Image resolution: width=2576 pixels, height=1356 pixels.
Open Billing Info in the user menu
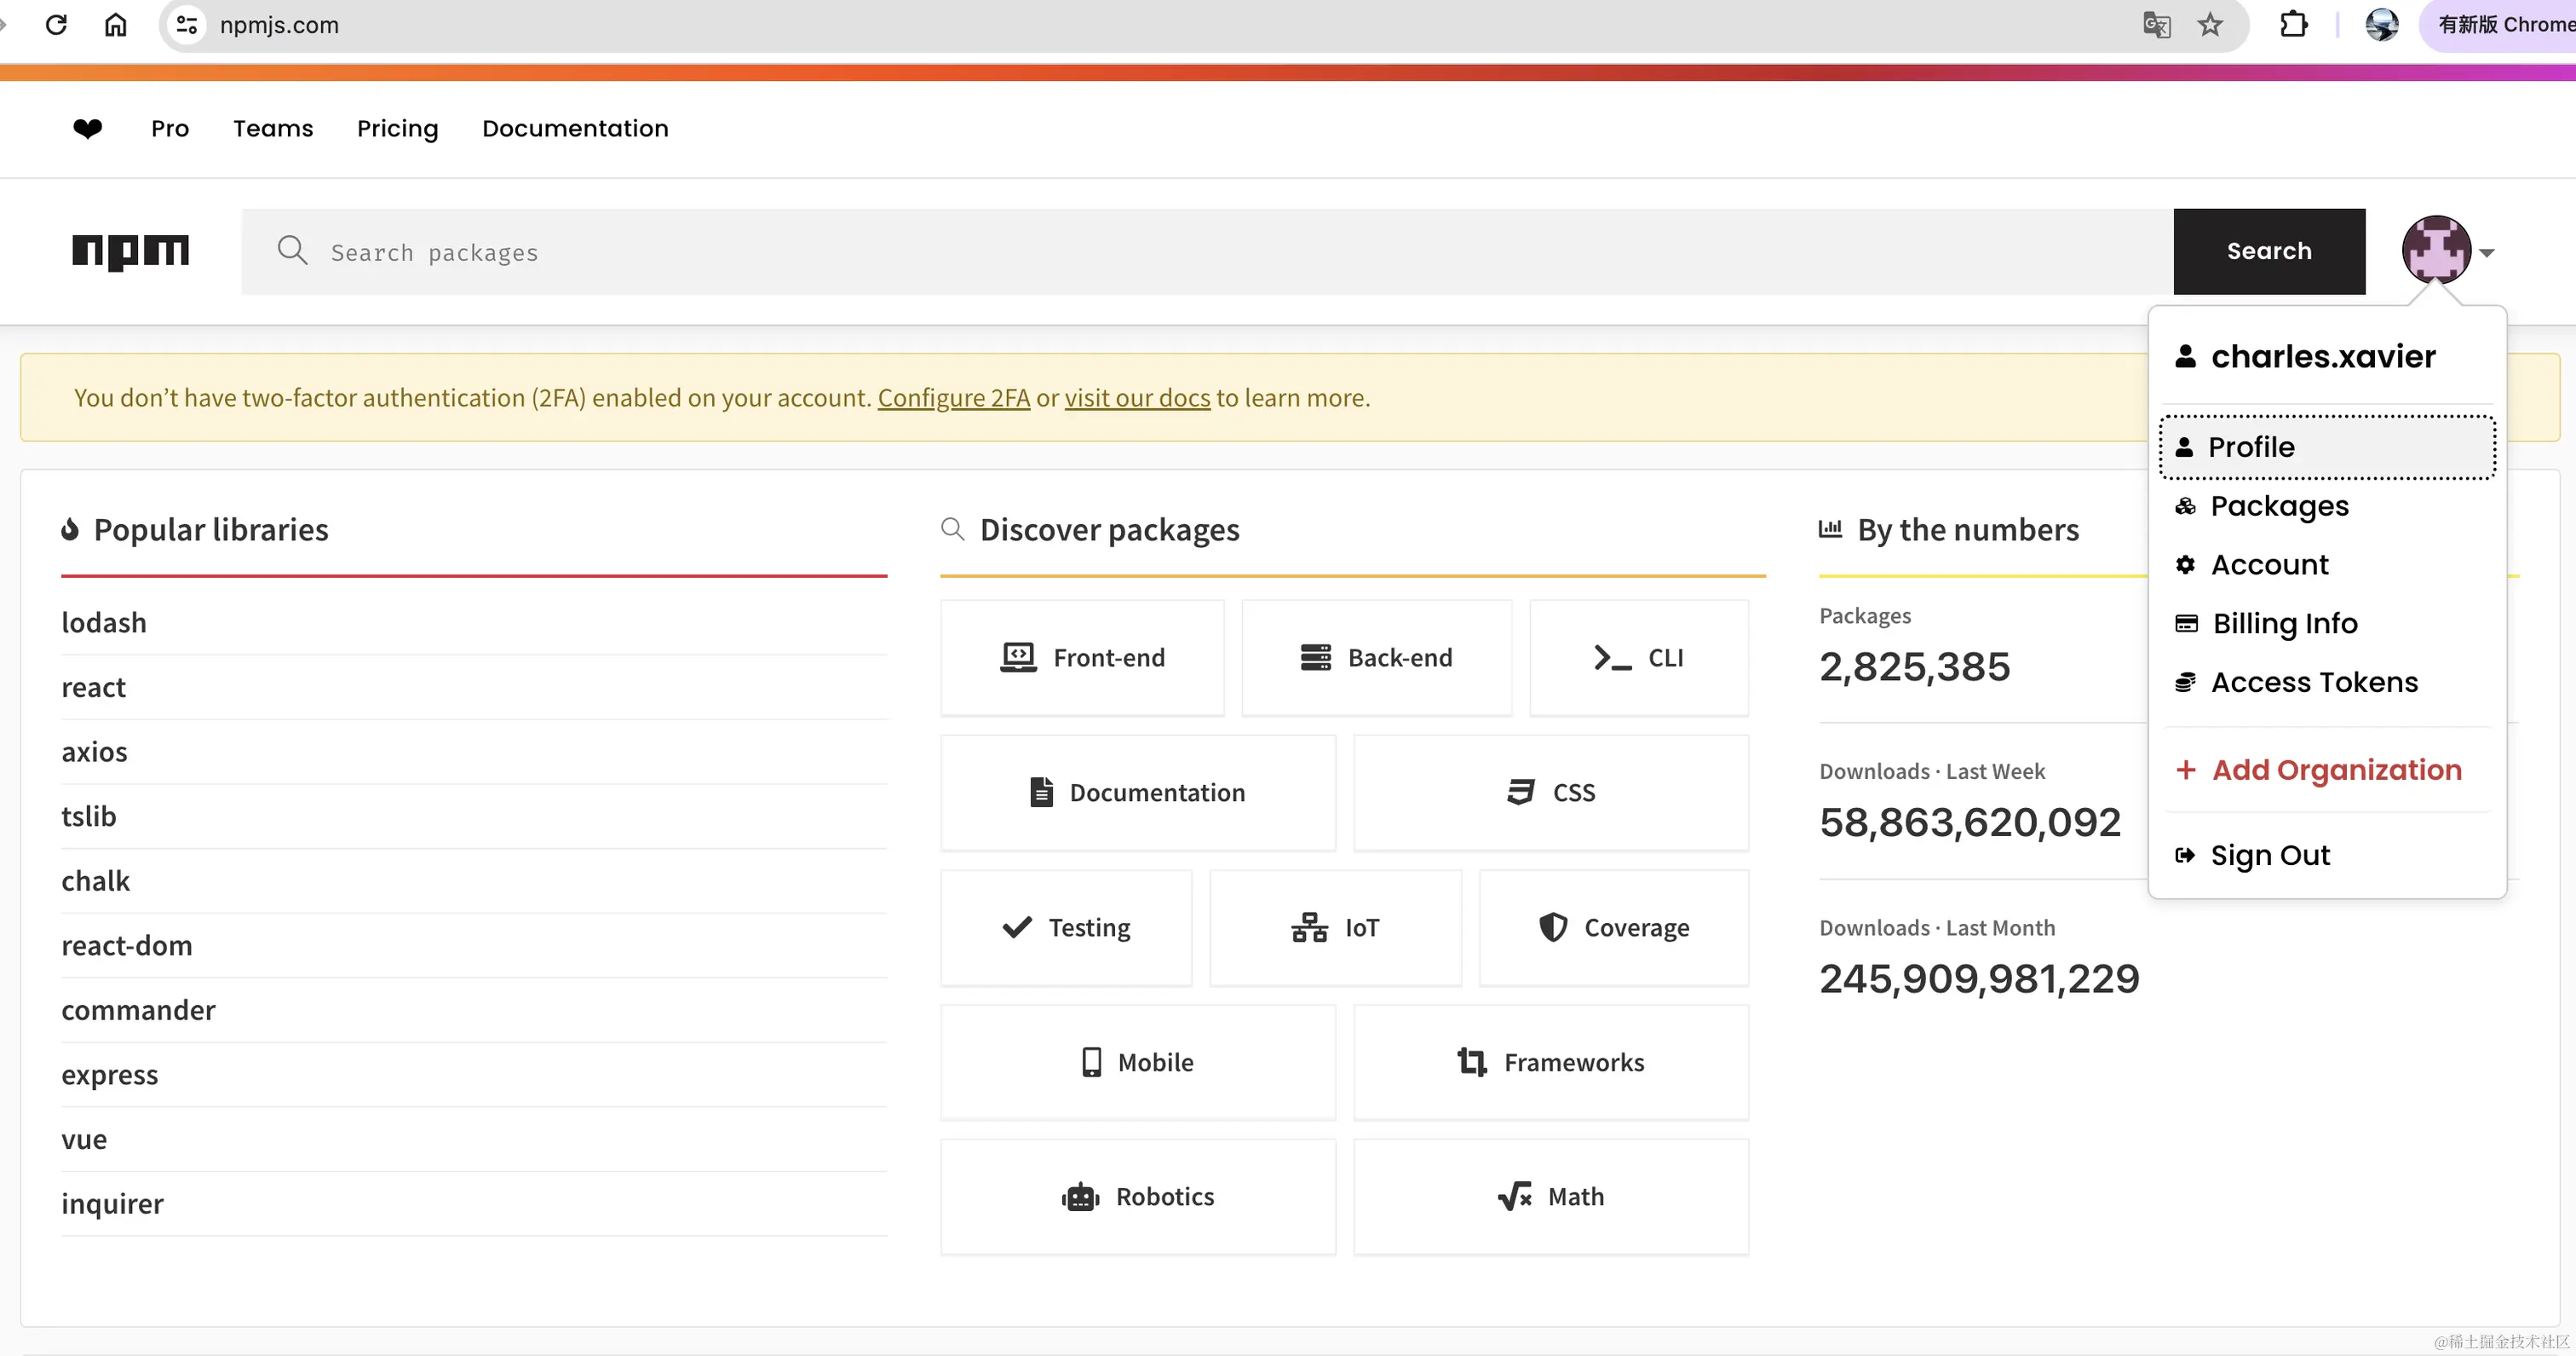point(2327,624)
